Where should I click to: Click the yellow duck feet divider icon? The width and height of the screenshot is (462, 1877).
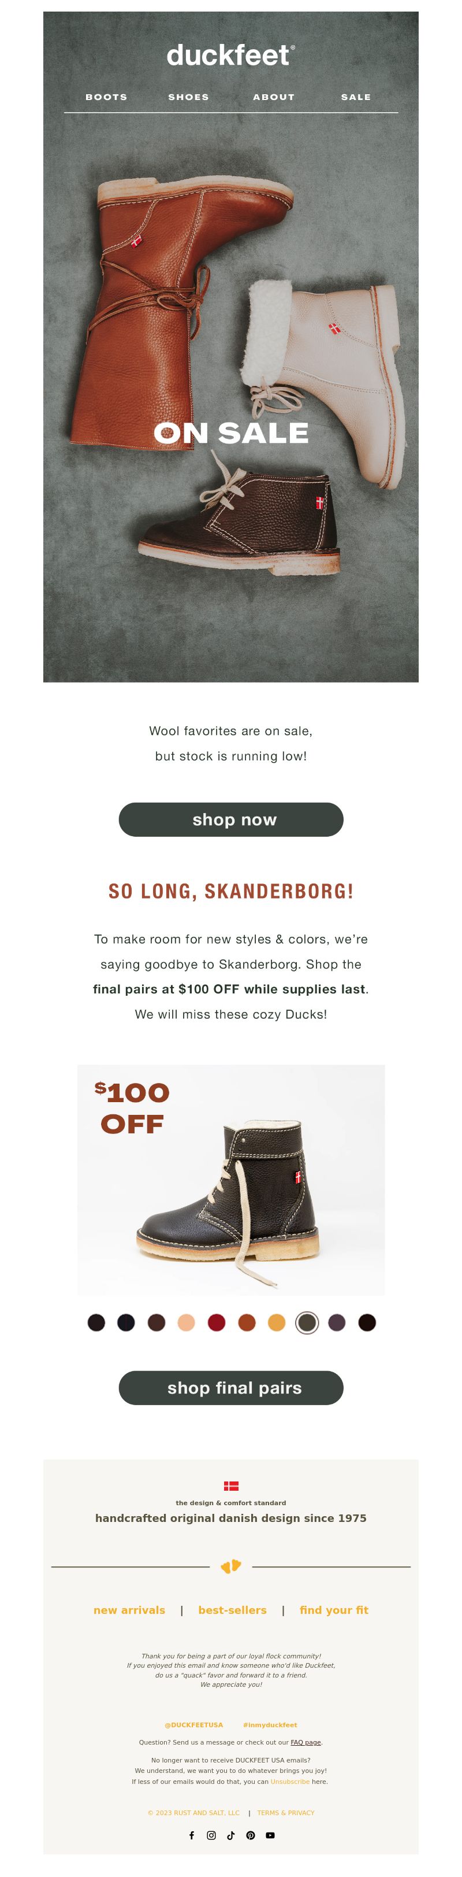click(230, 1566)
